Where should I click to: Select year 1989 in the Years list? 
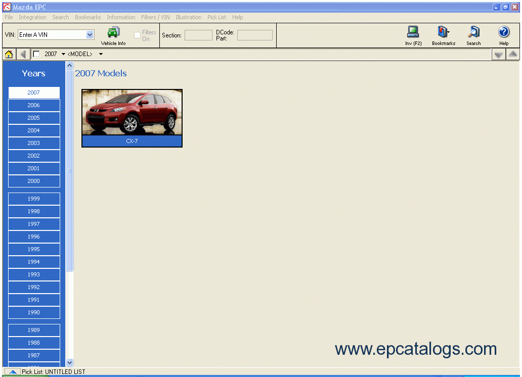point(34,330)
